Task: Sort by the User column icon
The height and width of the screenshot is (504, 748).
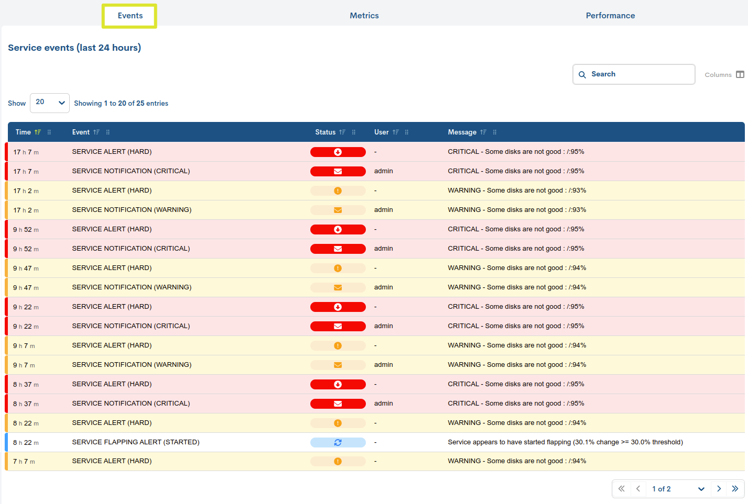Action: click(396, 132)
